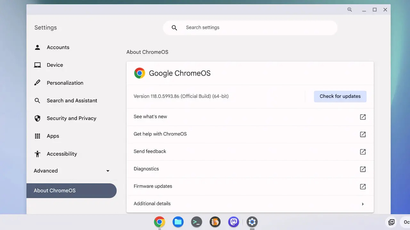
Task: Click the Google ChromeOS logo
Action: coord(139,73)
